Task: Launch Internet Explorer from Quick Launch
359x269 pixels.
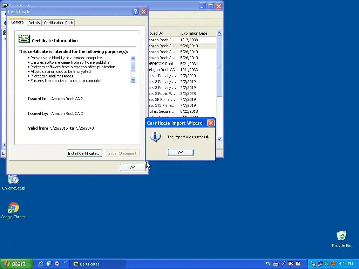Action: pyautogui.click(x=41, y=264)
